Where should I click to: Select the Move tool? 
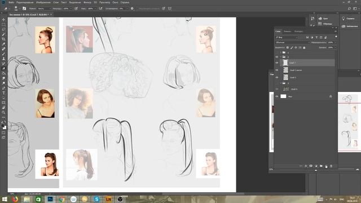point(3,20)
